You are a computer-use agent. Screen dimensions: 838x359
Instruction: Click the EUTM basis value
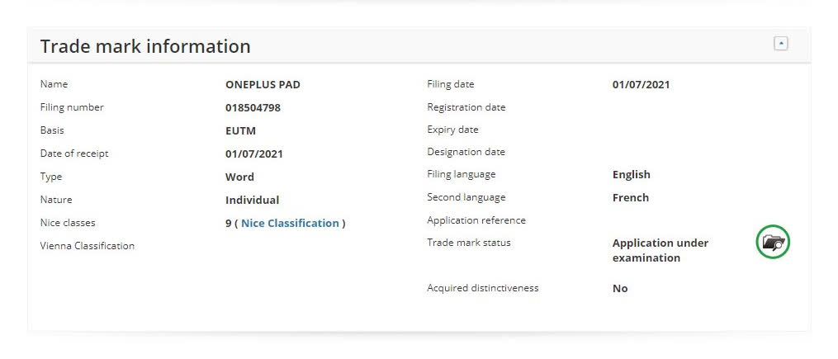[x=240, y=130]
